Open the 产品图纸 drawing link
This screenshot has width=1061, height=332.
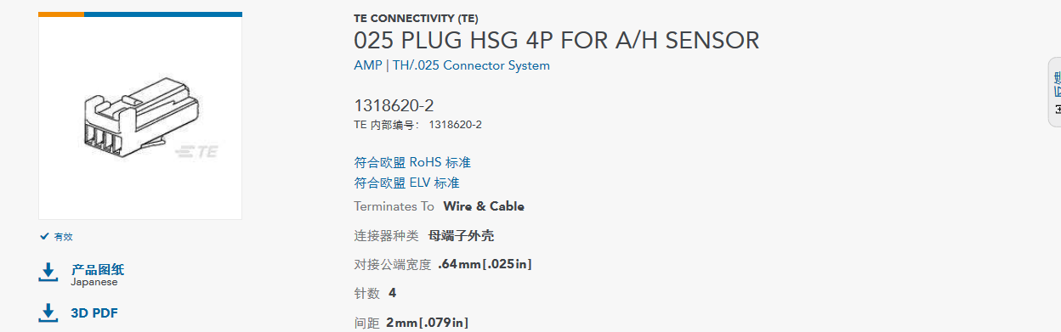click(x=97, y=269)
